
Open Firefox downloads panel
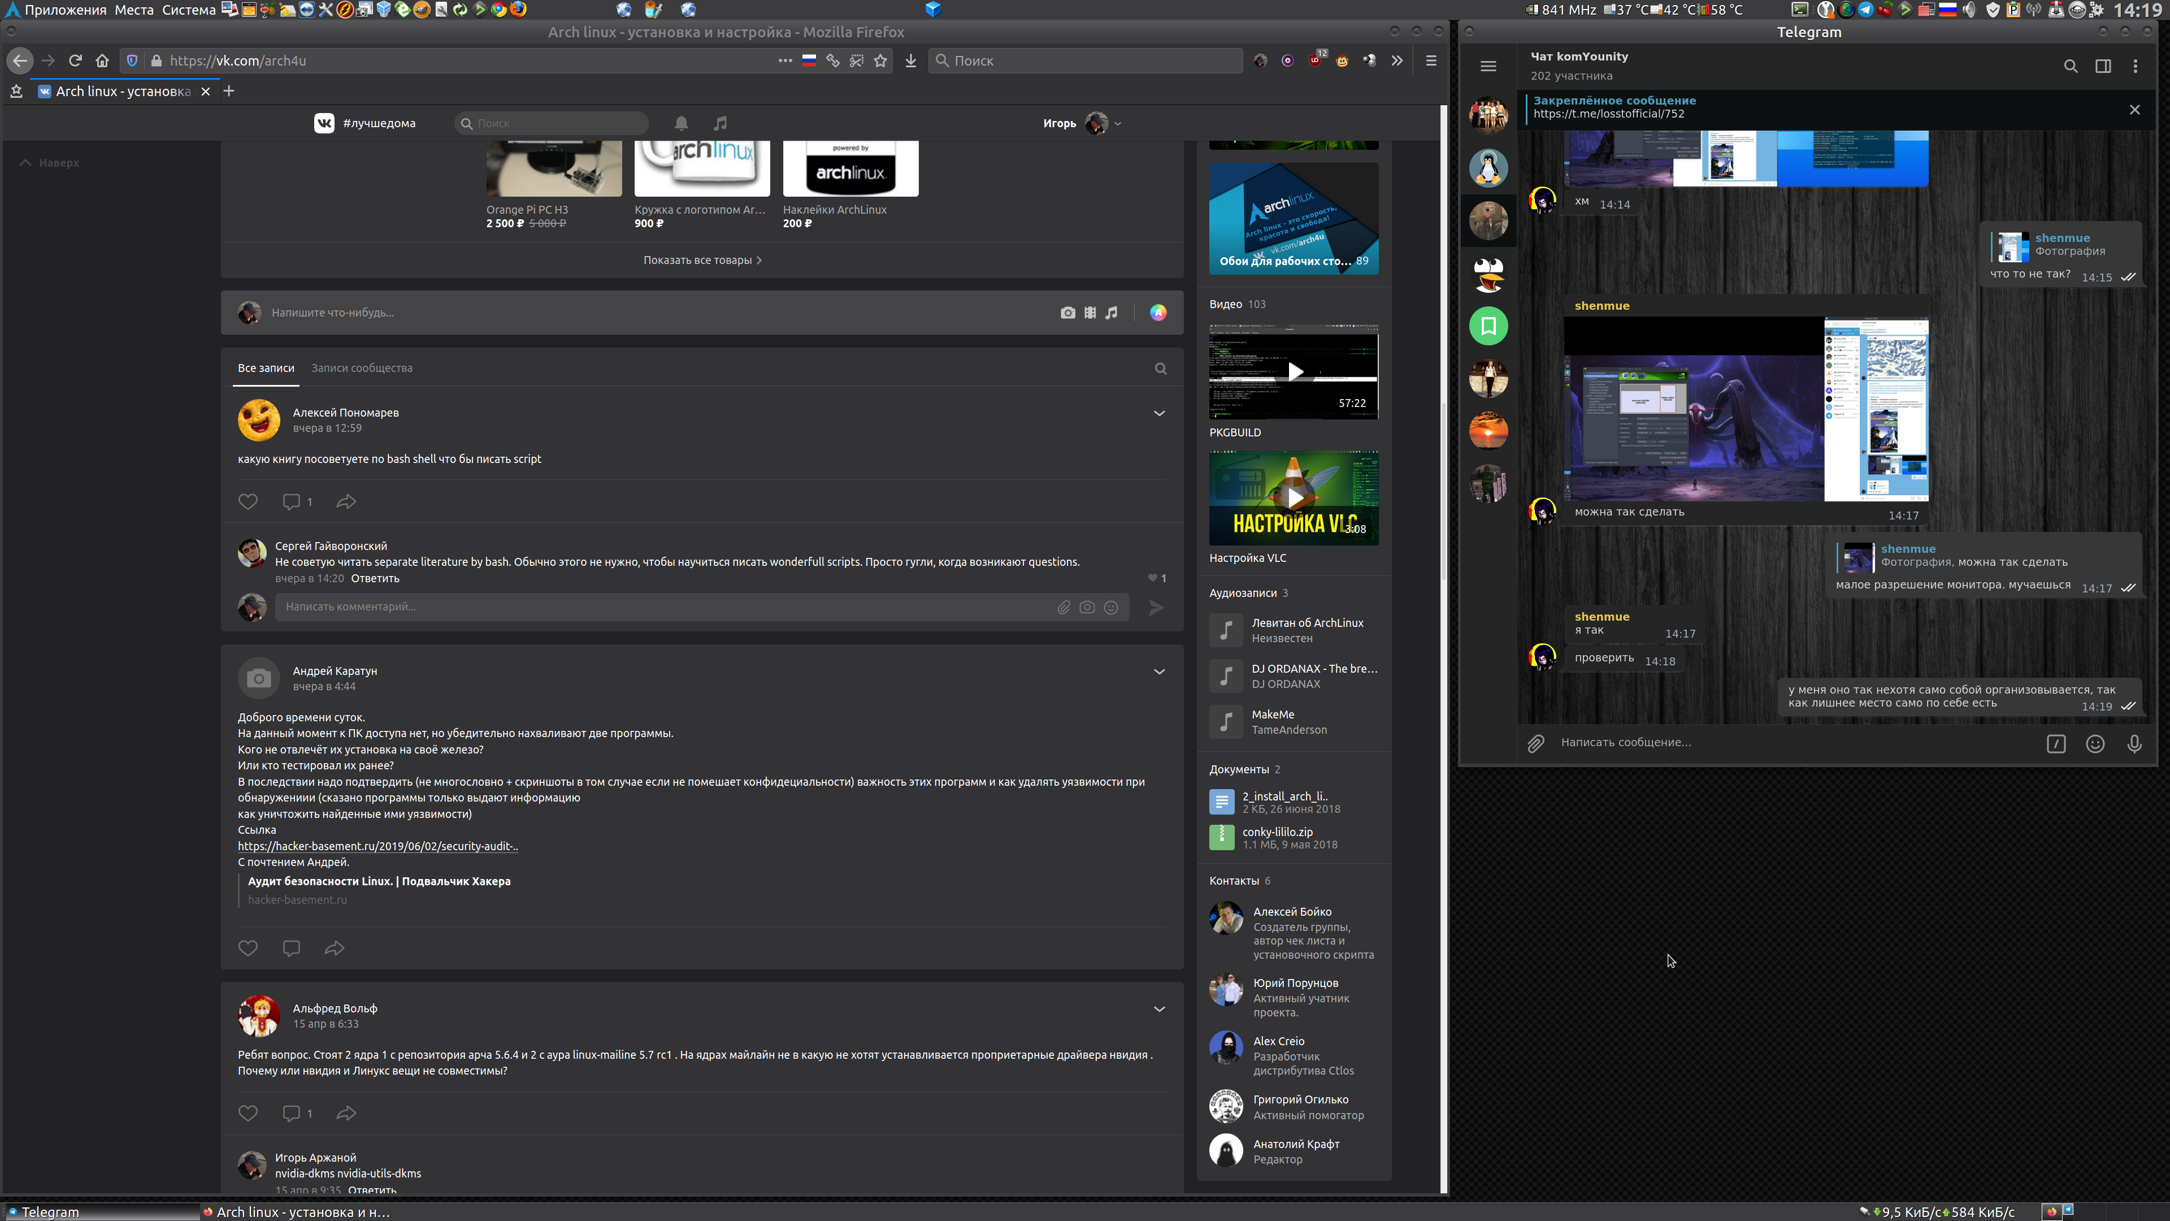[x=910, y=60]
